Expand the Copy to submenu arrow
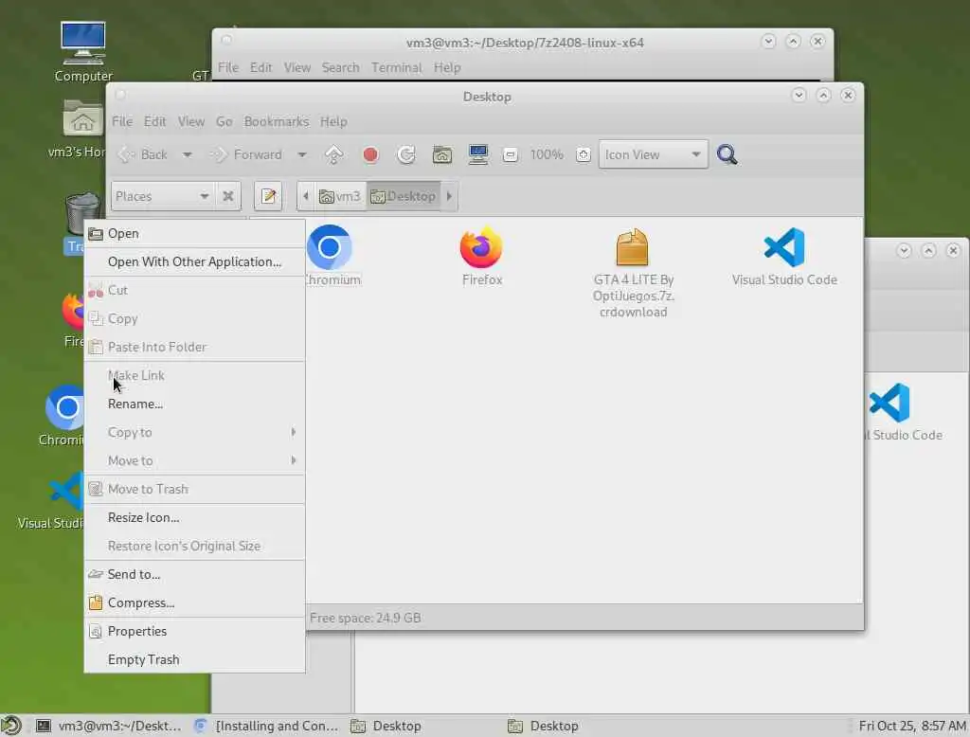The height and width of the screenshot is (737, 970). [294, 433]
